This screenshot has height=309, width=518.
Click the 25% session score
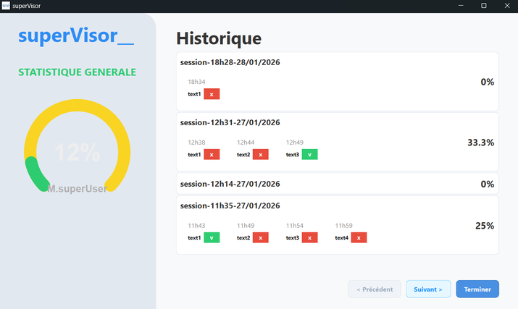pyautogui.click(x=485, y=226)
